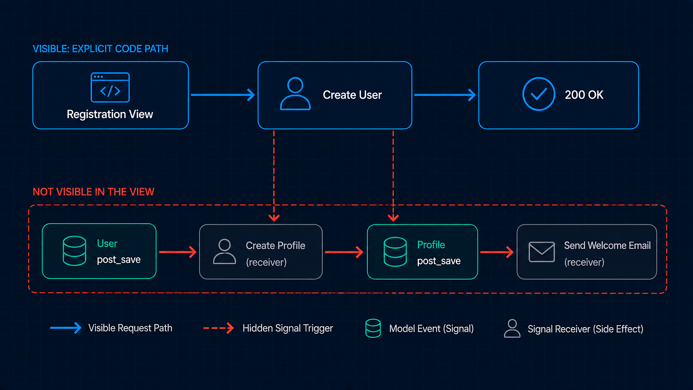
Task: Click the database icon in the Model Event legend
Action: [373, 328]
